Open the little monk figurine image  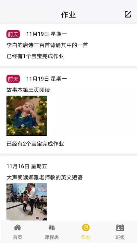tap(27, 116)
